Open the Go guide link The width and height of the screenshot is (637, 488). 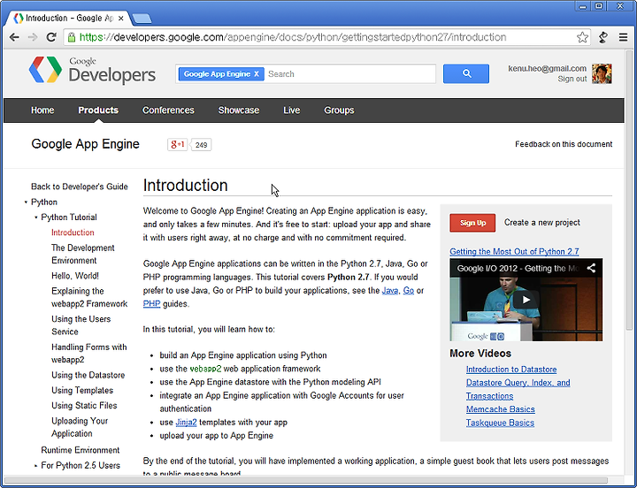pos(408,291)
